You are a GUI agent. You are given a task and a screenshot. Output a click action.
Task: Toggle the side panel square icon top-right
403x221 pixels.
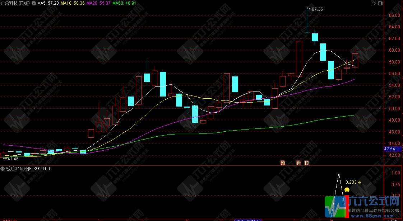click(380, 3)
